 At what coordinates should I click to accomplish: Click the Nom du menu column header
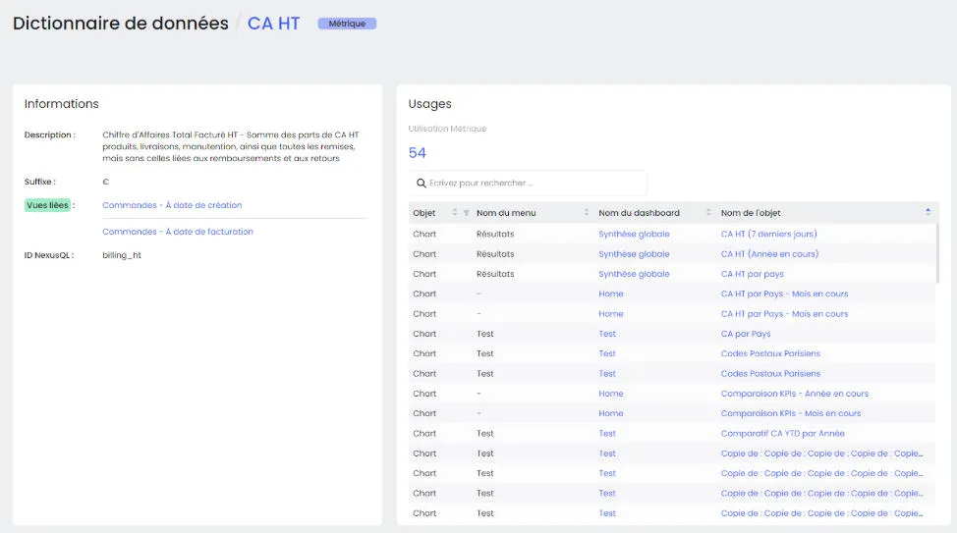(x=506, y=213)
